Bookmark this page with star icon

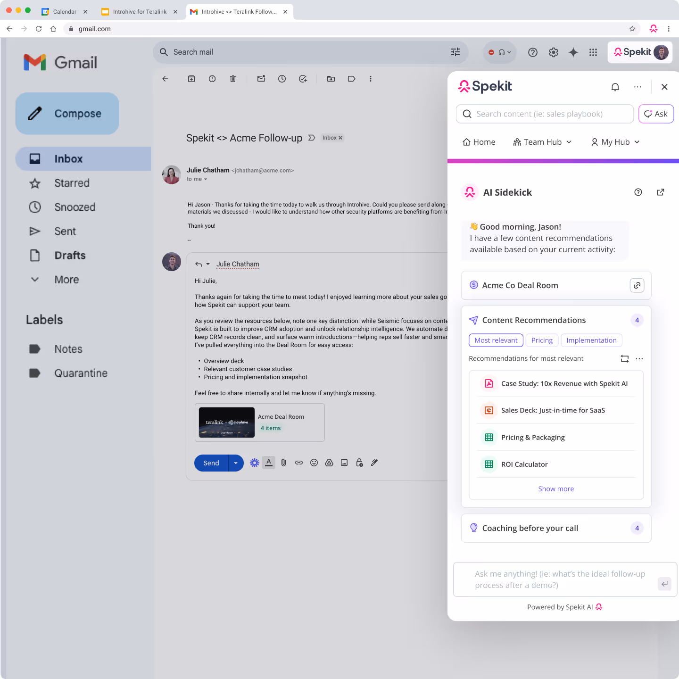coord(632,29)
